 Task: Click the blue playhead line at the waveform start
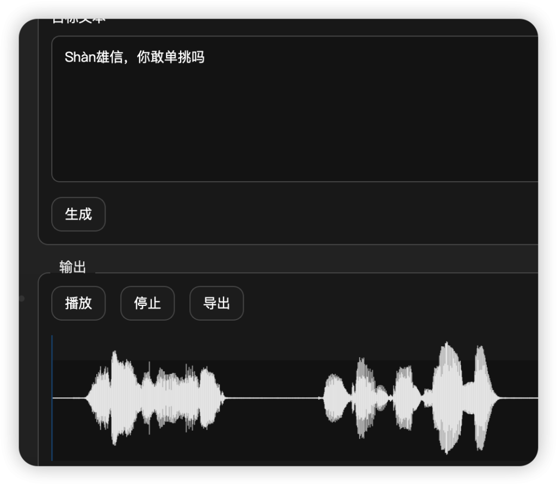52,398
